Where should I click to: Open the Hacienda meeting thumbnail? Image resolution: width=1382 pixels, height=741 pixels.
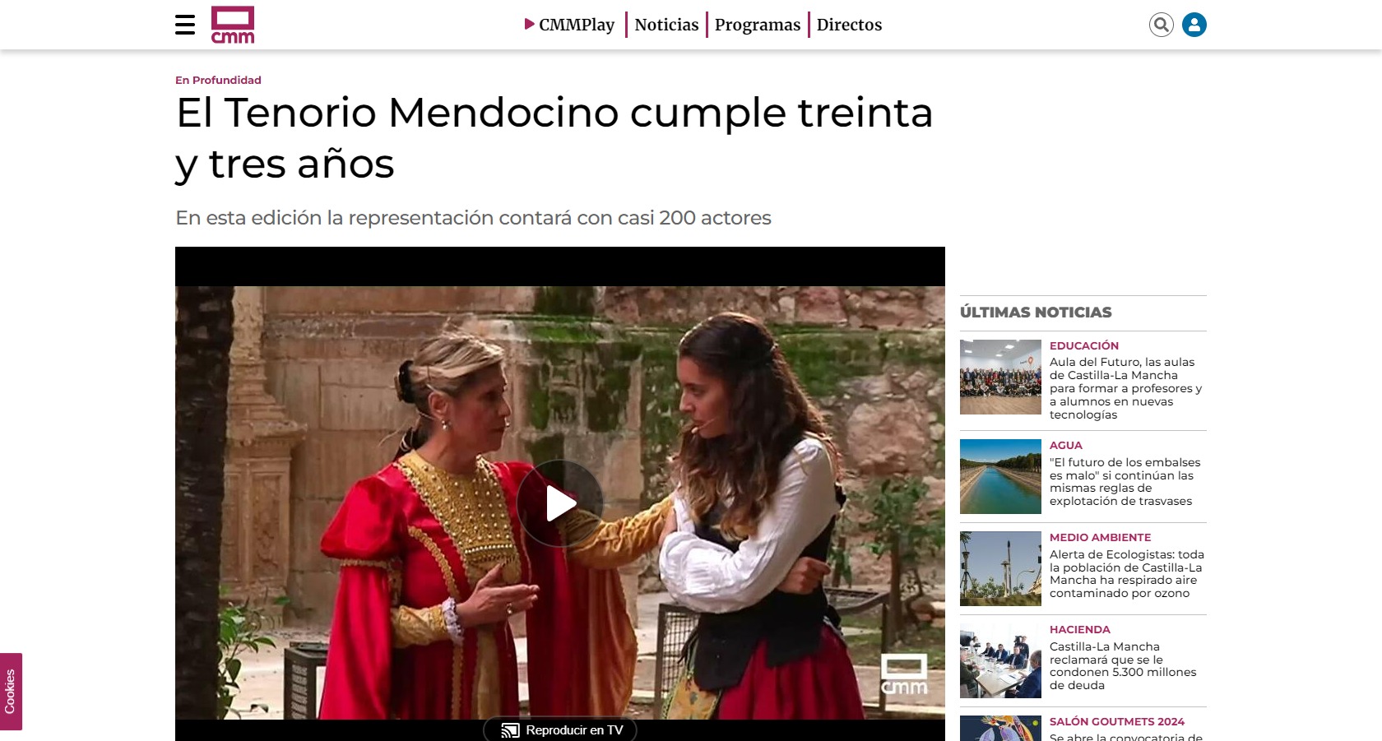1000,660
